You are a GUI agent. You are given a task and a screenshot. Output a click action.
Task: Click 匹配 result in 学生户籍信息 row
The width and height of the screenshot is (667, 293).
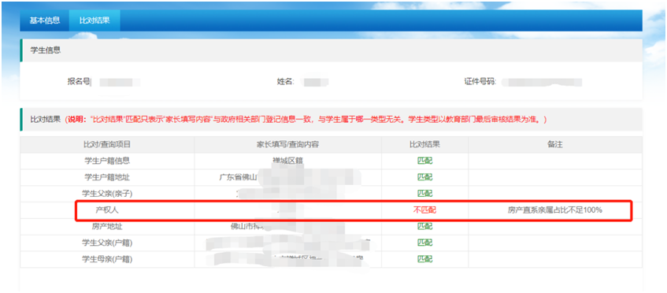[x=424, y=161]
